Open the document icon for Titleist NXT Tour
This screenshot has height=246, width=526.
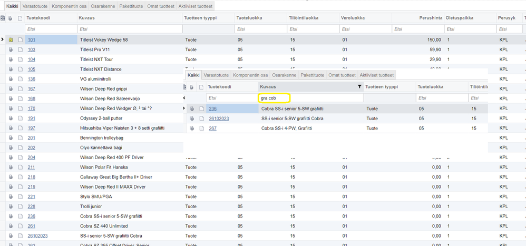(x=20, y=60)
